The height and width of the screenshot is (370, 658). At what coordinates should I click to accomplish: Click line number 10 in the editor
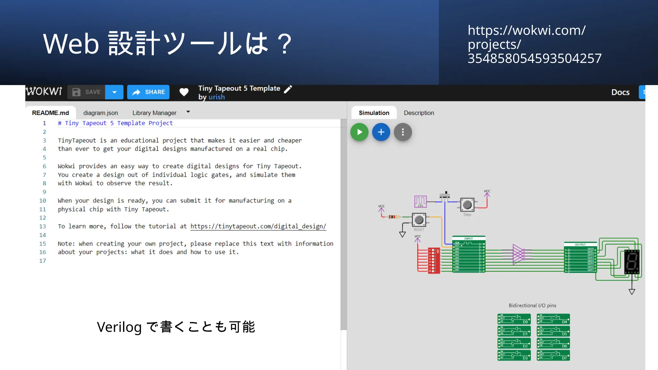click(43, 201)
